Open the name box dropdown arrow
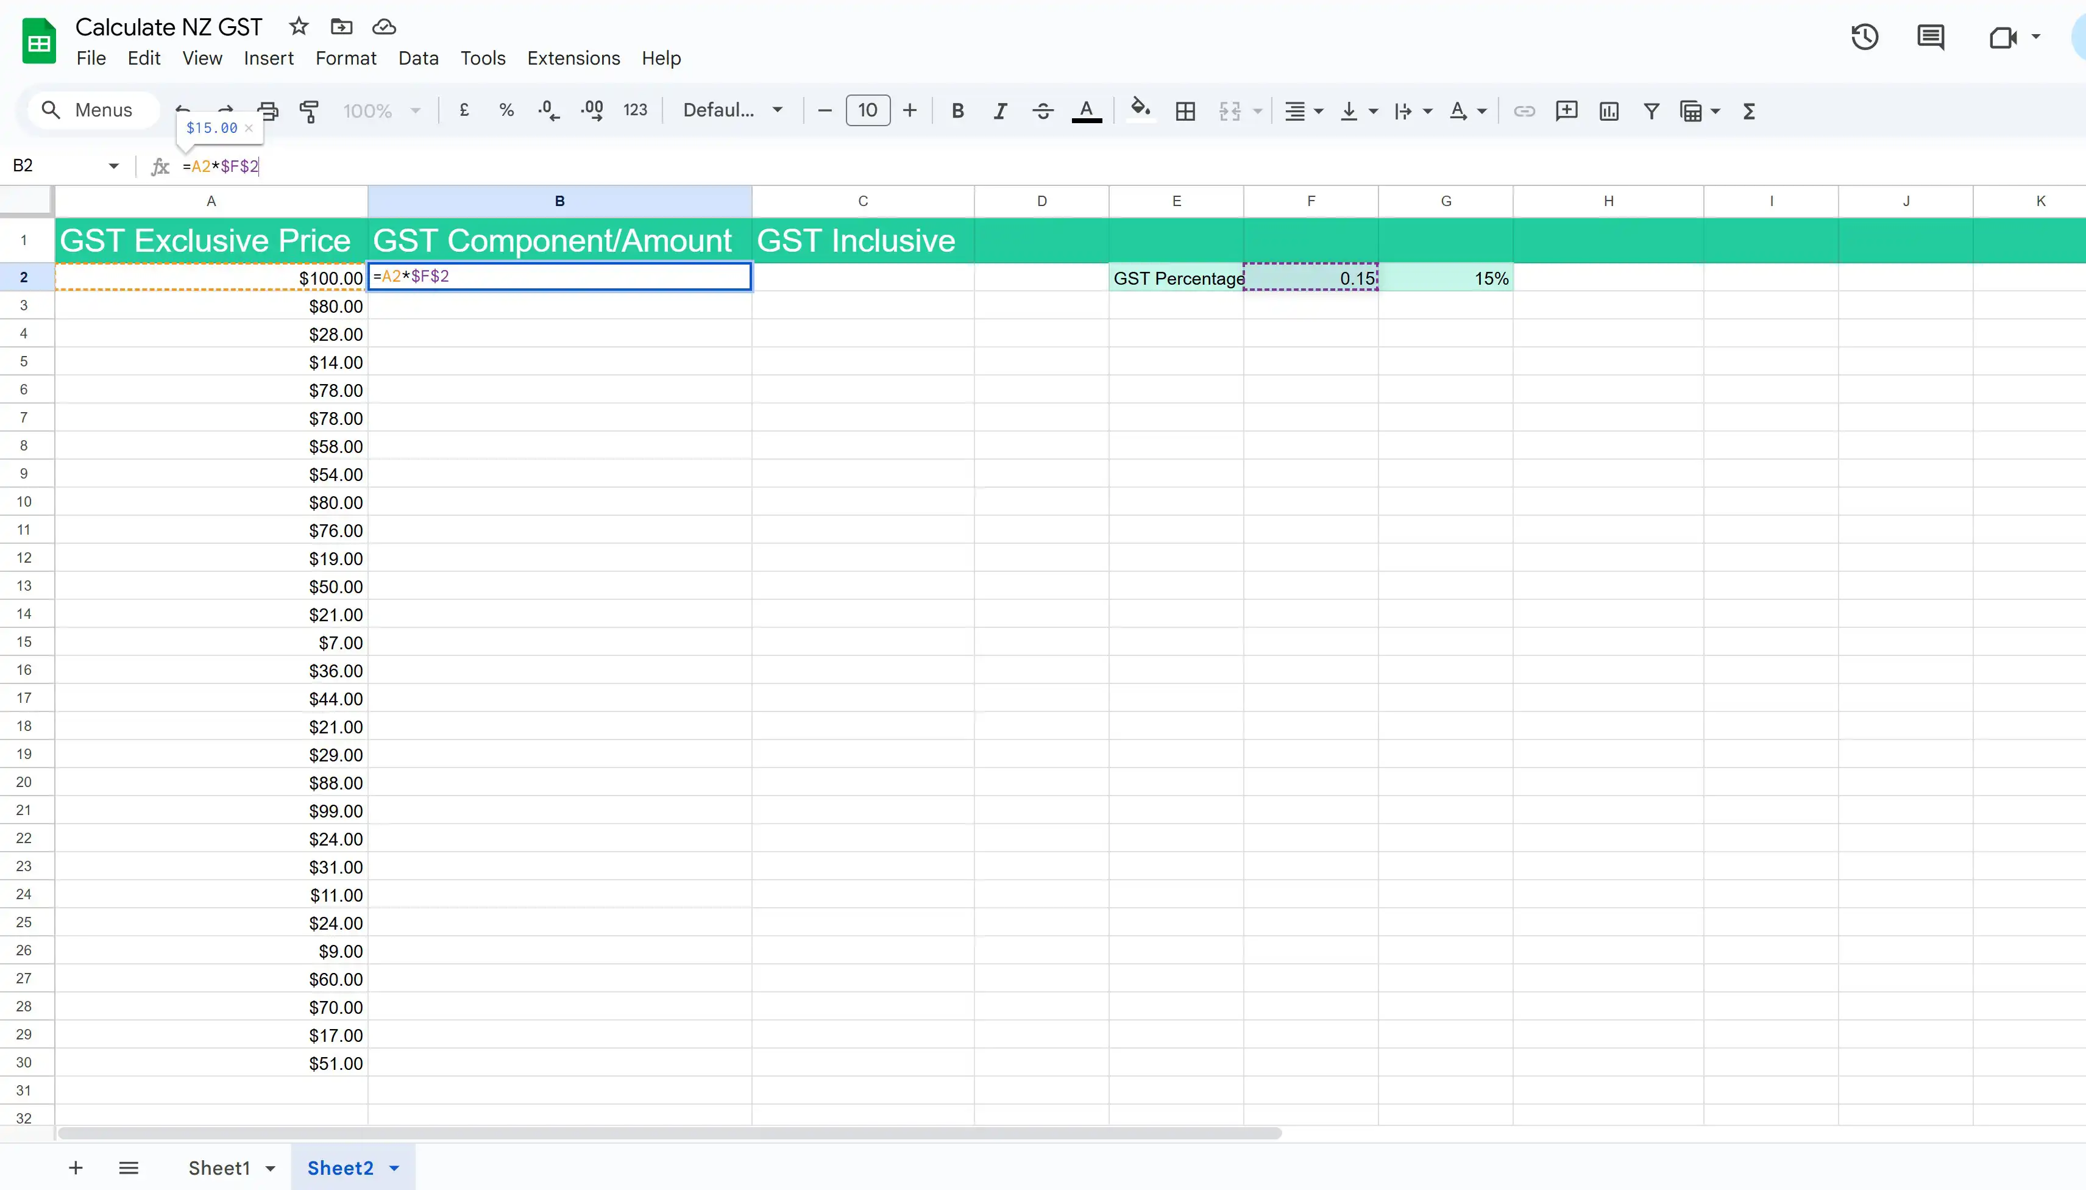2086x1190 pixels. tap(113, 166)
